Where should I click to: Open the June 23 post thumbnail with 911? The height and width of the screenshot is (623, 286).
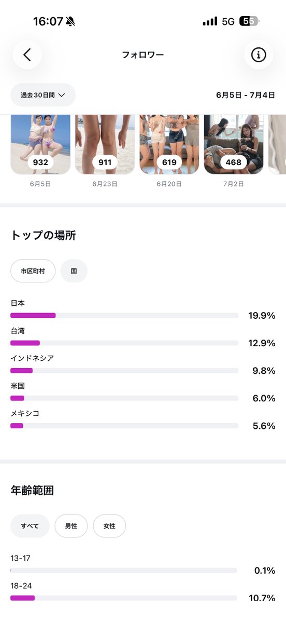pos(105,144)
